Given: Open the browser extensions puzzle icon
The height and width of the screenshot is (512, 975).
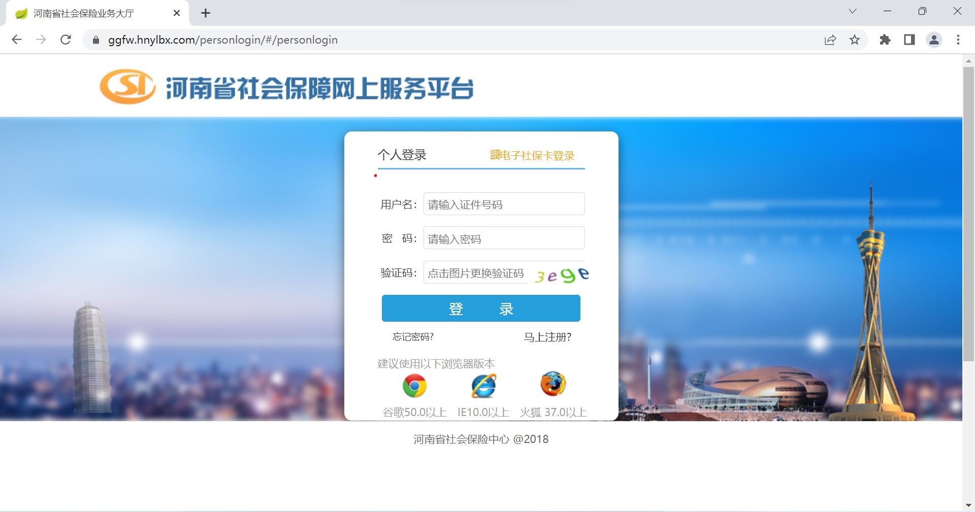Looking at the screenshot, I should pos(885,40).
